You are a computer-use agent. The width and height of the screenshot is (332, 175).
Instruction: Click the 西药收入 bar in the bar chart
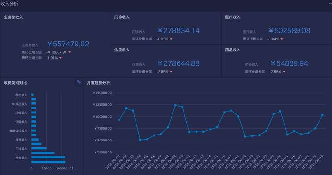click(32, 95)
